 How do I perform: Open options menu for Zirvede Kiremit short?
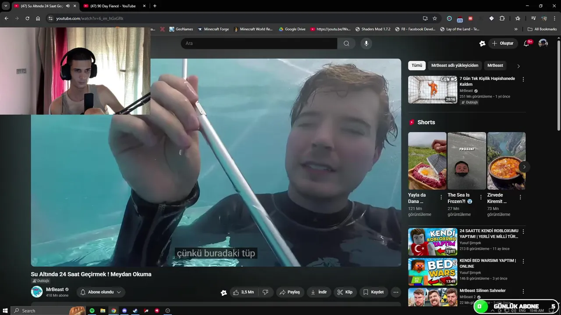pos(520,197)
